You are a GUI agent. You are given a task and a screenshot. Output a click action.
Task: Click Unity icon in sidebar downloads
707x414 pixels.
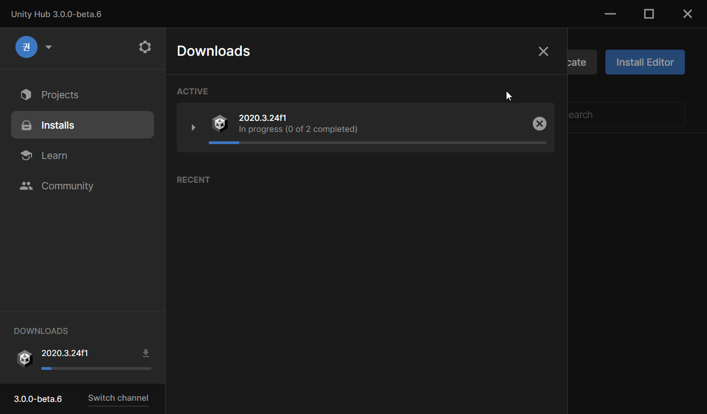pyautogui.click(x=25, y=359)
